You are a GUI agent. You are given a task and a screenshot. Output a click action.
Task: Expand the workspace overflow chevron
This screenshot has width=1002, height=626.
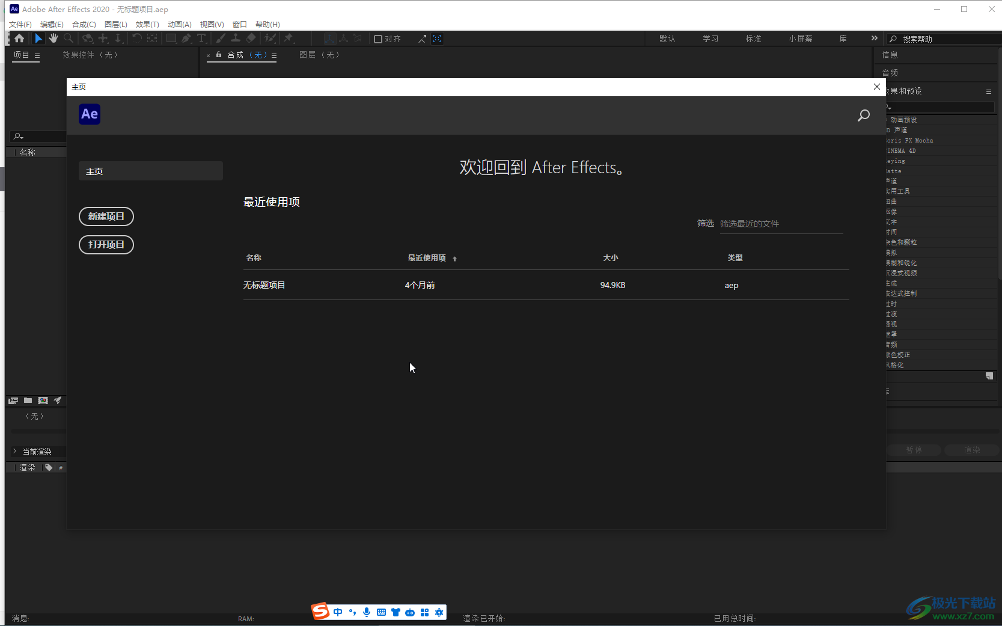[874, 38]
